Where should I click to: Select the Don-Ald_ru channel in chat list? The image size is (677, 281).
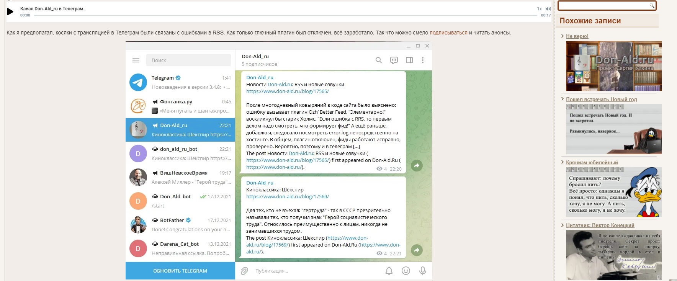click(180, 130)
